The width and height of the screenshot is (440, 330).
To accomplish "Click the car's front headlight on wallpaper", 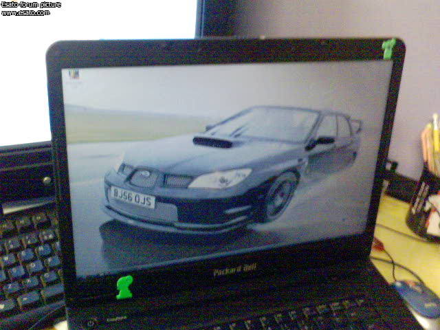I will 220,179.
